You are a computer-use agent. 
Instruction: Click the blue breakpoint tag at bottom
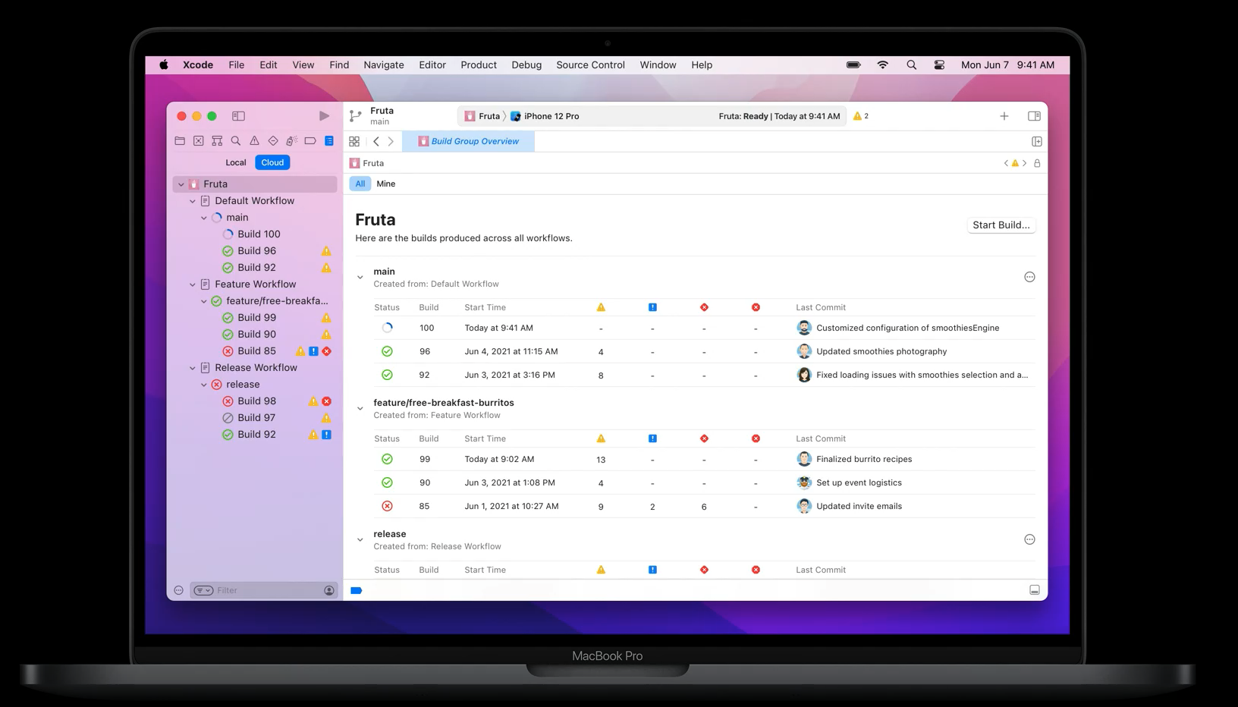[x=356, y=590]
